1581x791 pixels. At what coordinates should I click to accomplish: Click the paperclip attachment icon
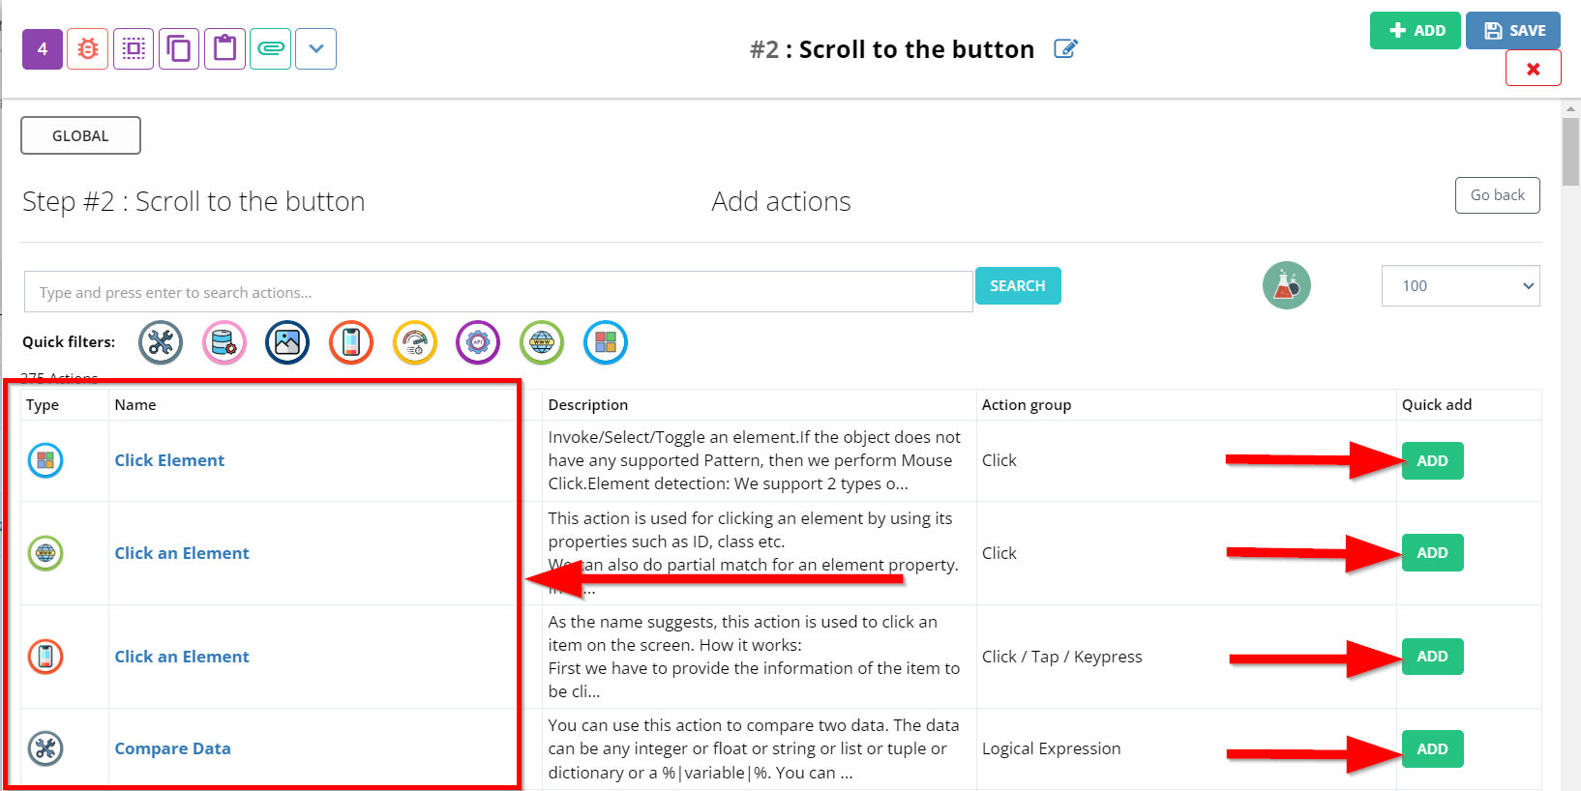(x=271, y=49)
